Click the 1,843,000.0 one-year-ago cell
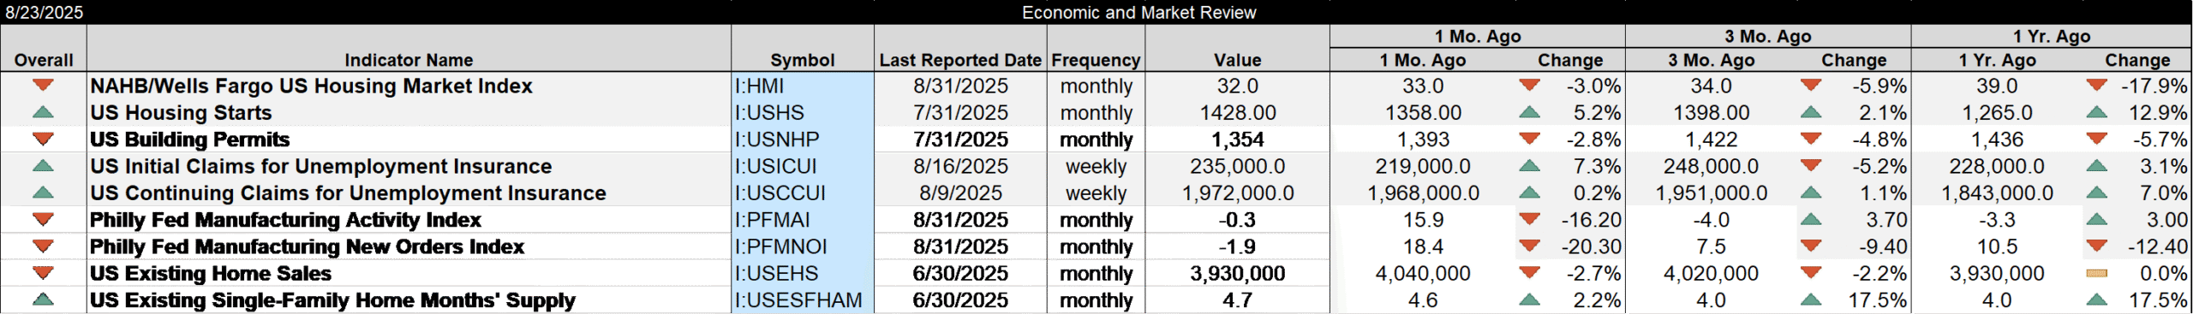Image resolution: width=2193 pixels, height=314 pixels. point(1997,193)
